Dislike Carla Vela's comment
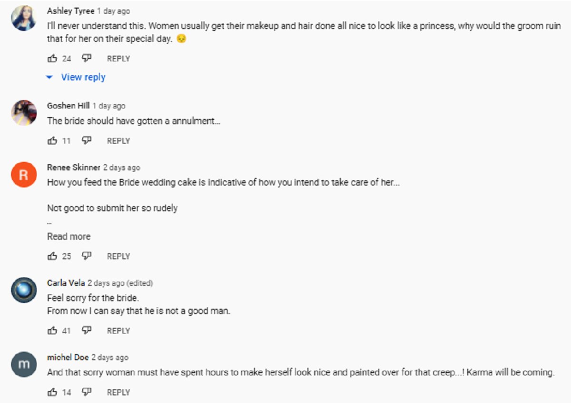 pos(86,331)
